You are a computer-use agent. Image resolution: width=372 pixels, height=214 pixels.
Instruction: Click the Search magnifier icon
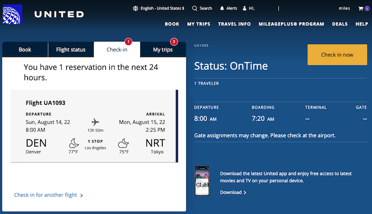(195, 8)
